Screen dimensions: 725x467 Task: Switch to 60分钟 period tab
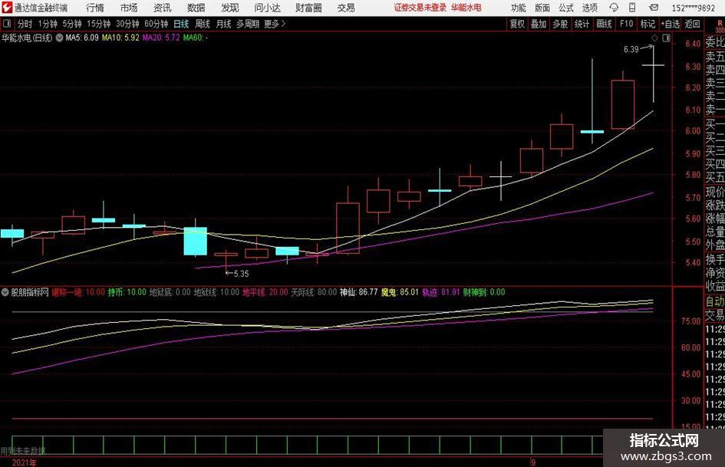tap(157, 24)
